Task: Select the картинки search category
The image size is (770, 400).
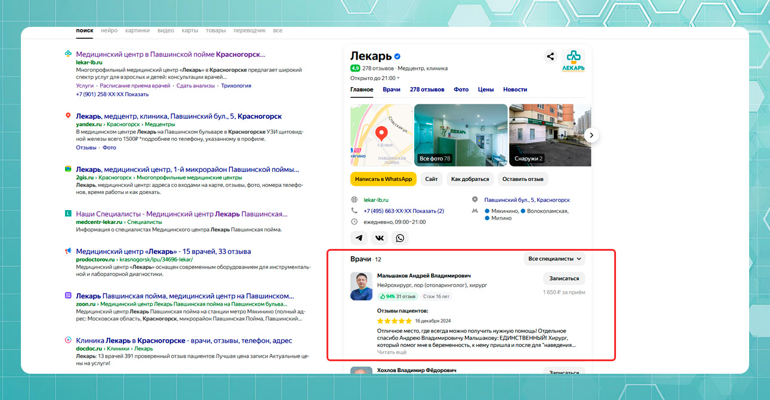Action: [x=137, y=30]
